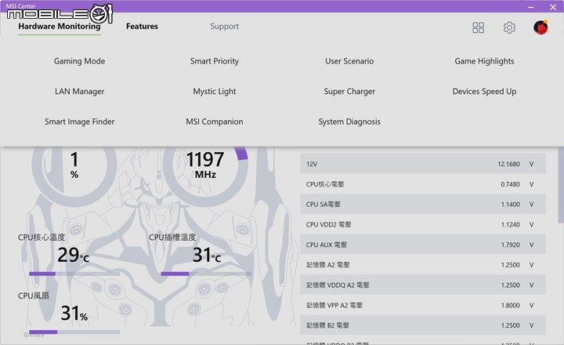Image resolution: width=564 pixels, height=345 pixels.
Task: Select the CPU SA電壓 row
Action: pyautogui.click(x=423, y=204)
